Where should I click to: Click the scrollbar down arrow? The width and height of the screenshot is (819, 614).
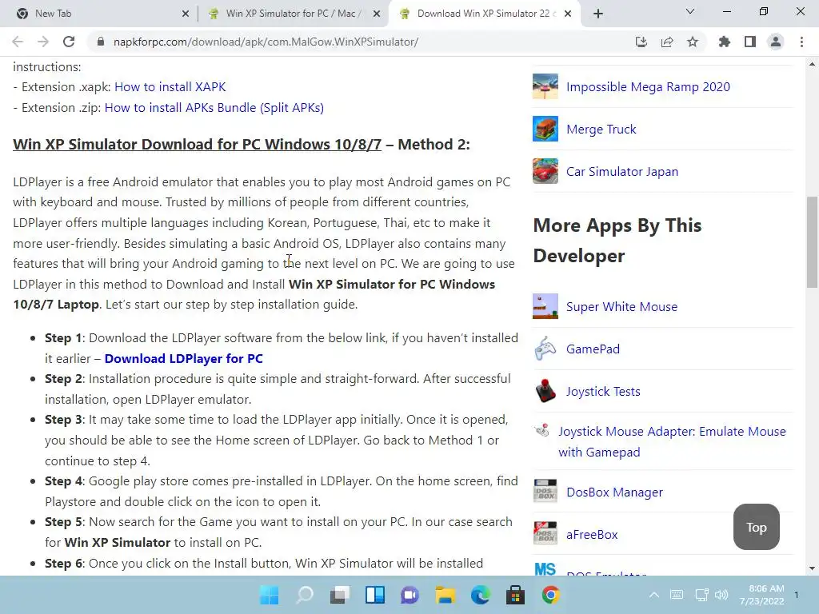(x=812, y=568)
